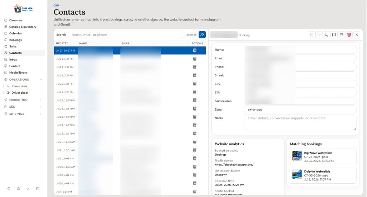Delete the Jul 10, 11:22 AM contact row
367x197 pixels.
click(x=195, y=167)
